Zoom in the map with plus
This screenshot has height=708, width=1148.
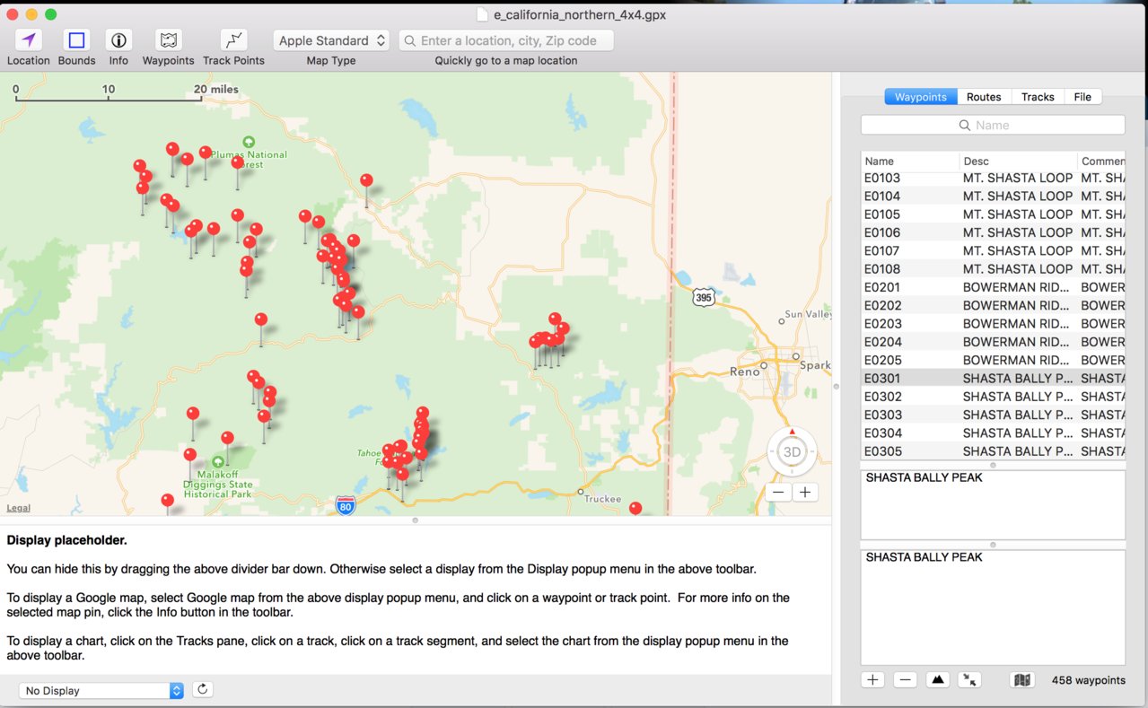click(805, 493)
